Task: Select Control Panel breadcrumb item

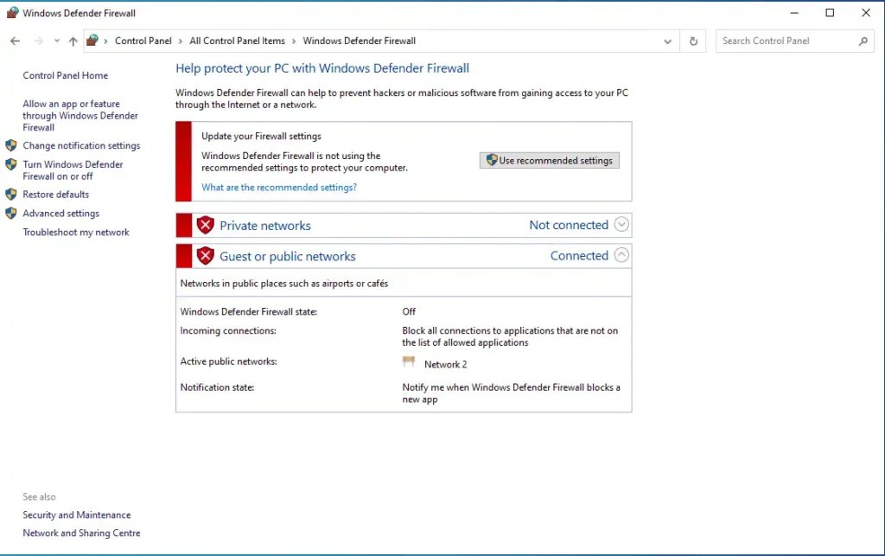Action: click(x=143, y=41)
